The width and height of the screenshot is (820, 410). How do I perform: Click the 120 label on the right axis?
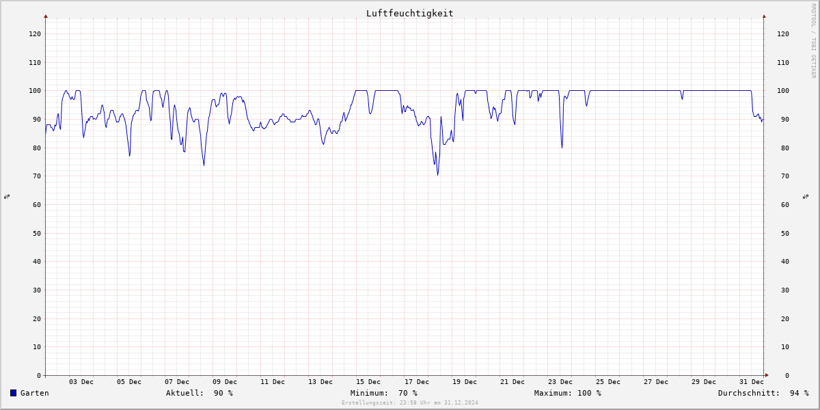783,33
